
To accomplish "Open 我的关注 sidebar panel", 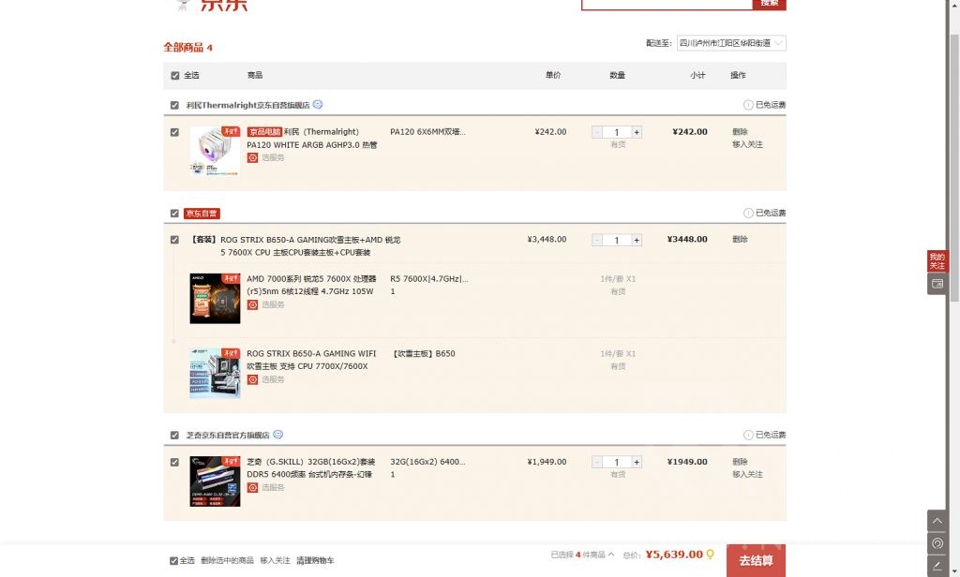I will pyautogui.click(x=937, y=261).
